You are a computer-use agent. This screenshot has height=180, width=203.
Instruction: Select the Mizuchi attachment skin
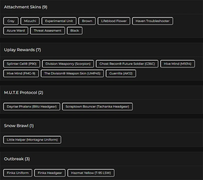pyautogui.click(x=30, y=21)
